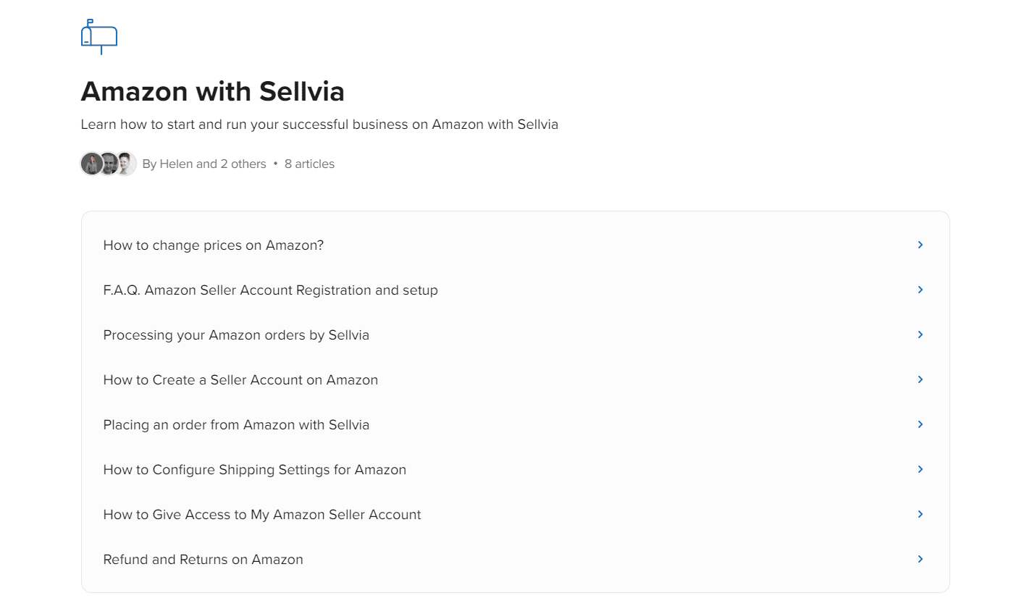Viewport: 1027px width, 614px height.
Task: Click the first author avatar
Action: [91, 164]
